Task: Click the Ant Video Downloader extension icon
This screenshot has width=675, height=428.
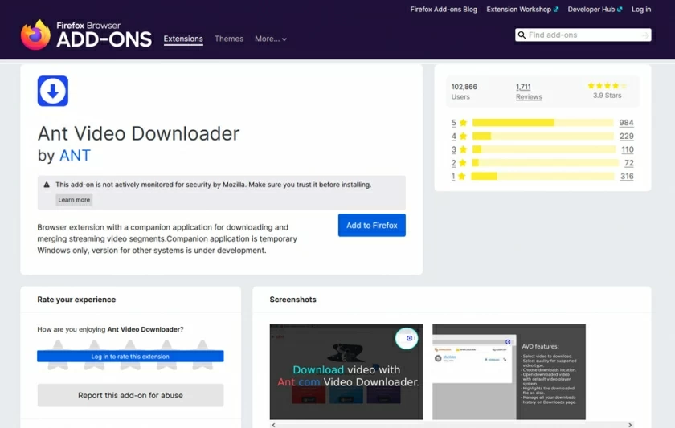Action: (x=52, y=91)
